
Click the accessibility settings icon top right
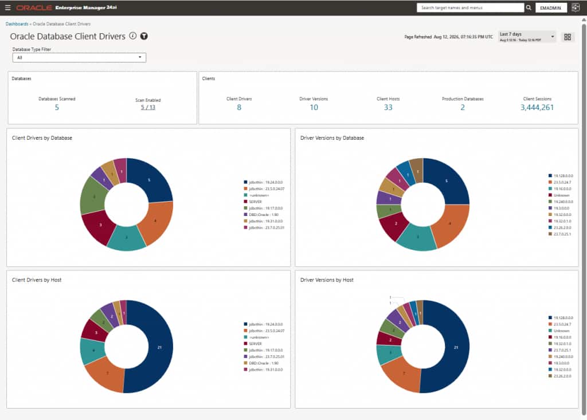tap(576, 7)
